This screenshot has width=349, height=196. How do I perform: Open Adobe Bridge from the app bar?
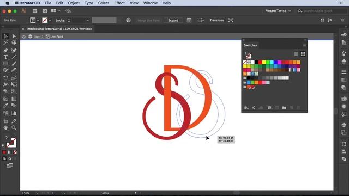[35, 11]
